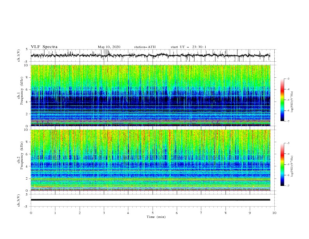Click time axis tick label "6"
Viewport: 309px width, 239px height.
point(177,213)
